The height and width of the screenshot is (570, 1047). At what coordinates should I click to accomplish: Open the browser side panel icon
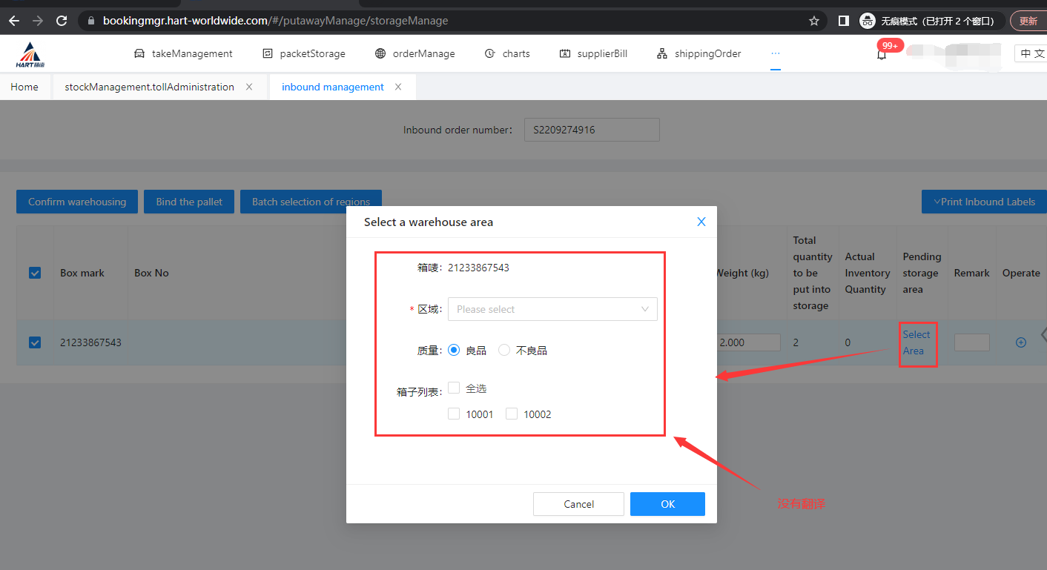pos(843,21)
